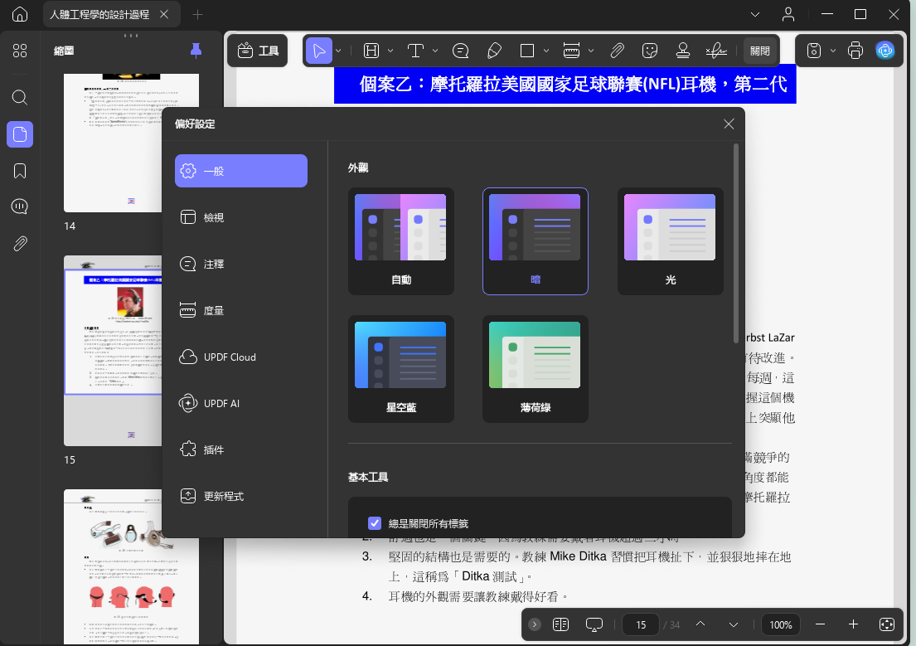Open the 插件 plugins preferences tab
This screenshot has height=646, width=916.
tap(241, 449)
